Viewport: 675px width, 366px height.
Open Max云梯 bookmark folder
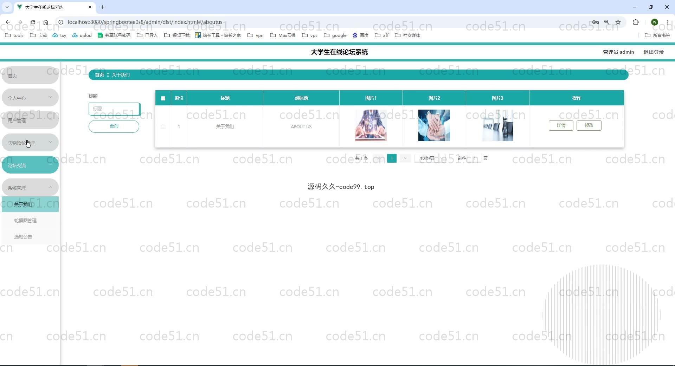pyautogui.click(x=283, y=35)
